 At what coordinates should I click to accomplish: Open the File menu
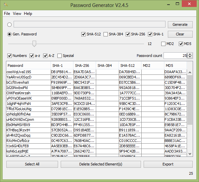pos(7,14)
